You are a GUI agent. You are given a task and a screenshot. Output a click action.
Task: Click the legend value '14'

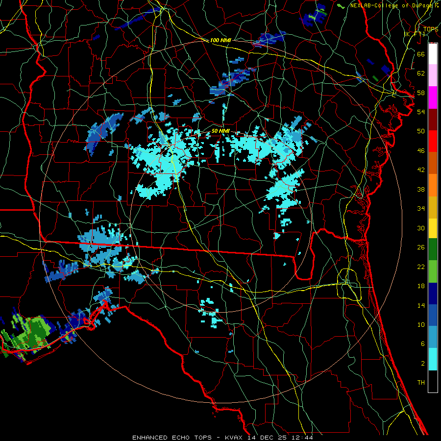point(421,305)
